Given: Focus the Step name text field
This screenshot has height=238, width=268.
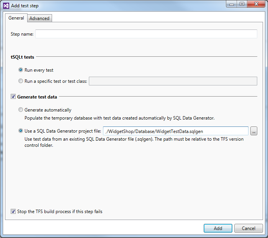Looking at the screenshot, I should click(x=146, y=34).
